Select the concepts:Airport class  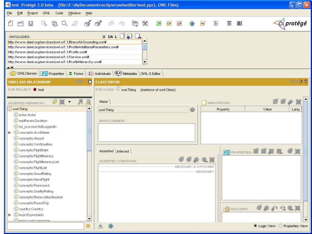(x=31, y=138)
